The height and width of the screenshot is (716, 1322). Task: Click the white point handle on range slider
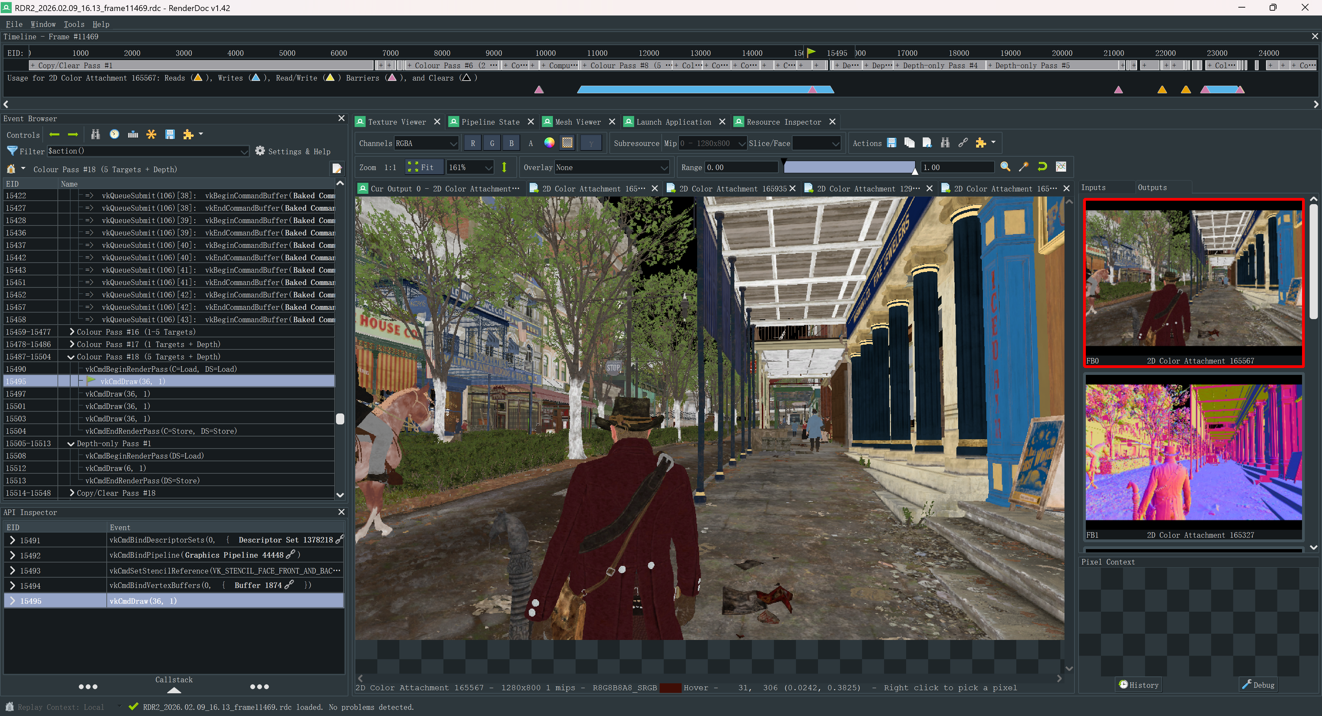point(914,171)
